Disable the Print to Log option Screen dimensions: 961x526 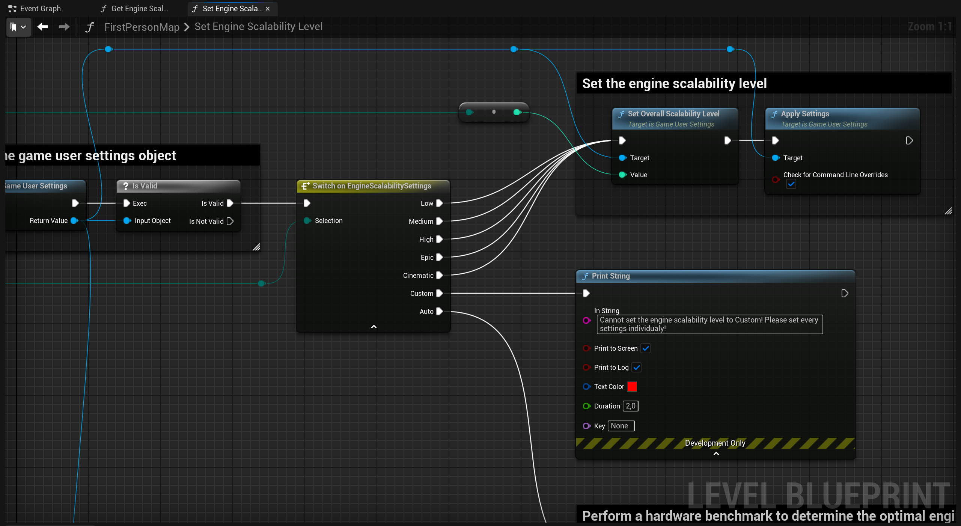coord(636,368)
